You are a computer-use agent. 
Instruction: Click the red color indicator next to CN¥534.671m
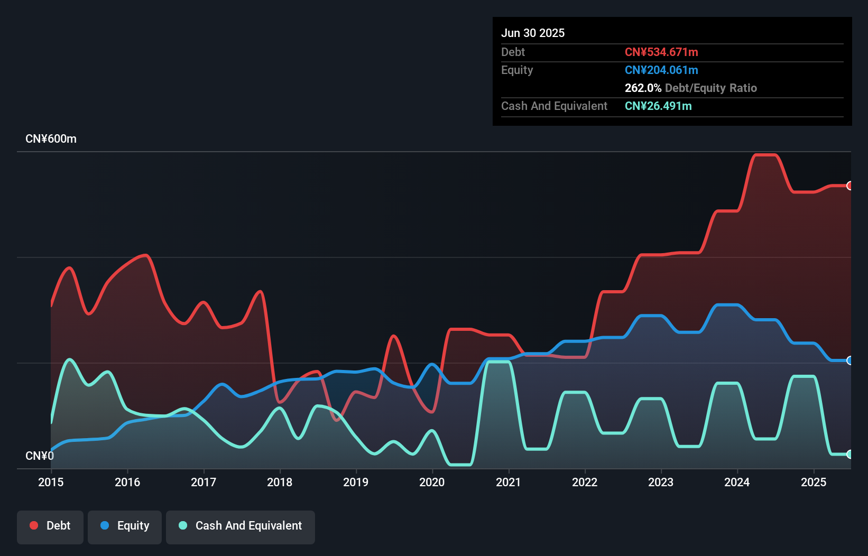(661, 52)
